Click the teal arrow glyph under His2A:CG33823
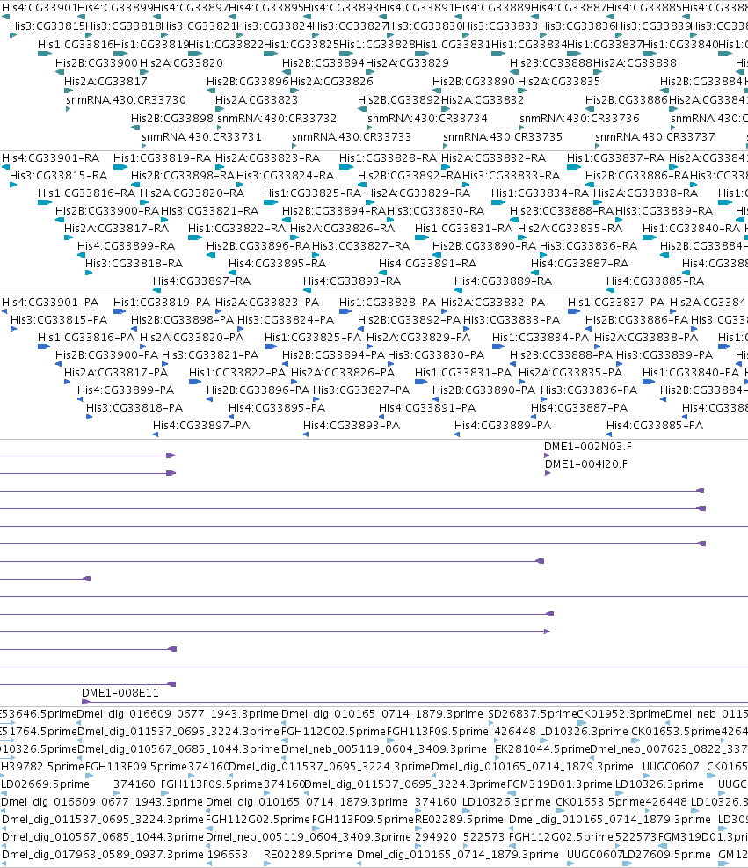748x868 pixels. (x=219, y=109)
